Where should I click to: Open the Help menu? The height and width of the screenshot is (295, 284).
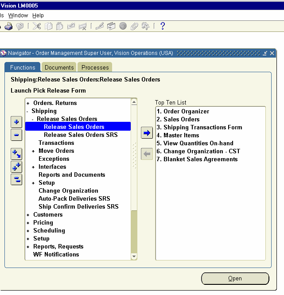coord(38,16)
